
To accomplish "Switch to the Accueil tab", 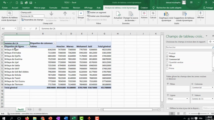I will pyautogui.click(x=15, y=8).
